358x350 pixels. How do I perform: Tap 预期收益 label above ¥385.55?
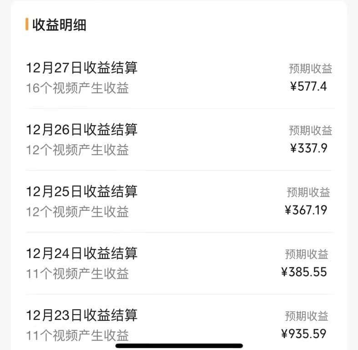307,254
